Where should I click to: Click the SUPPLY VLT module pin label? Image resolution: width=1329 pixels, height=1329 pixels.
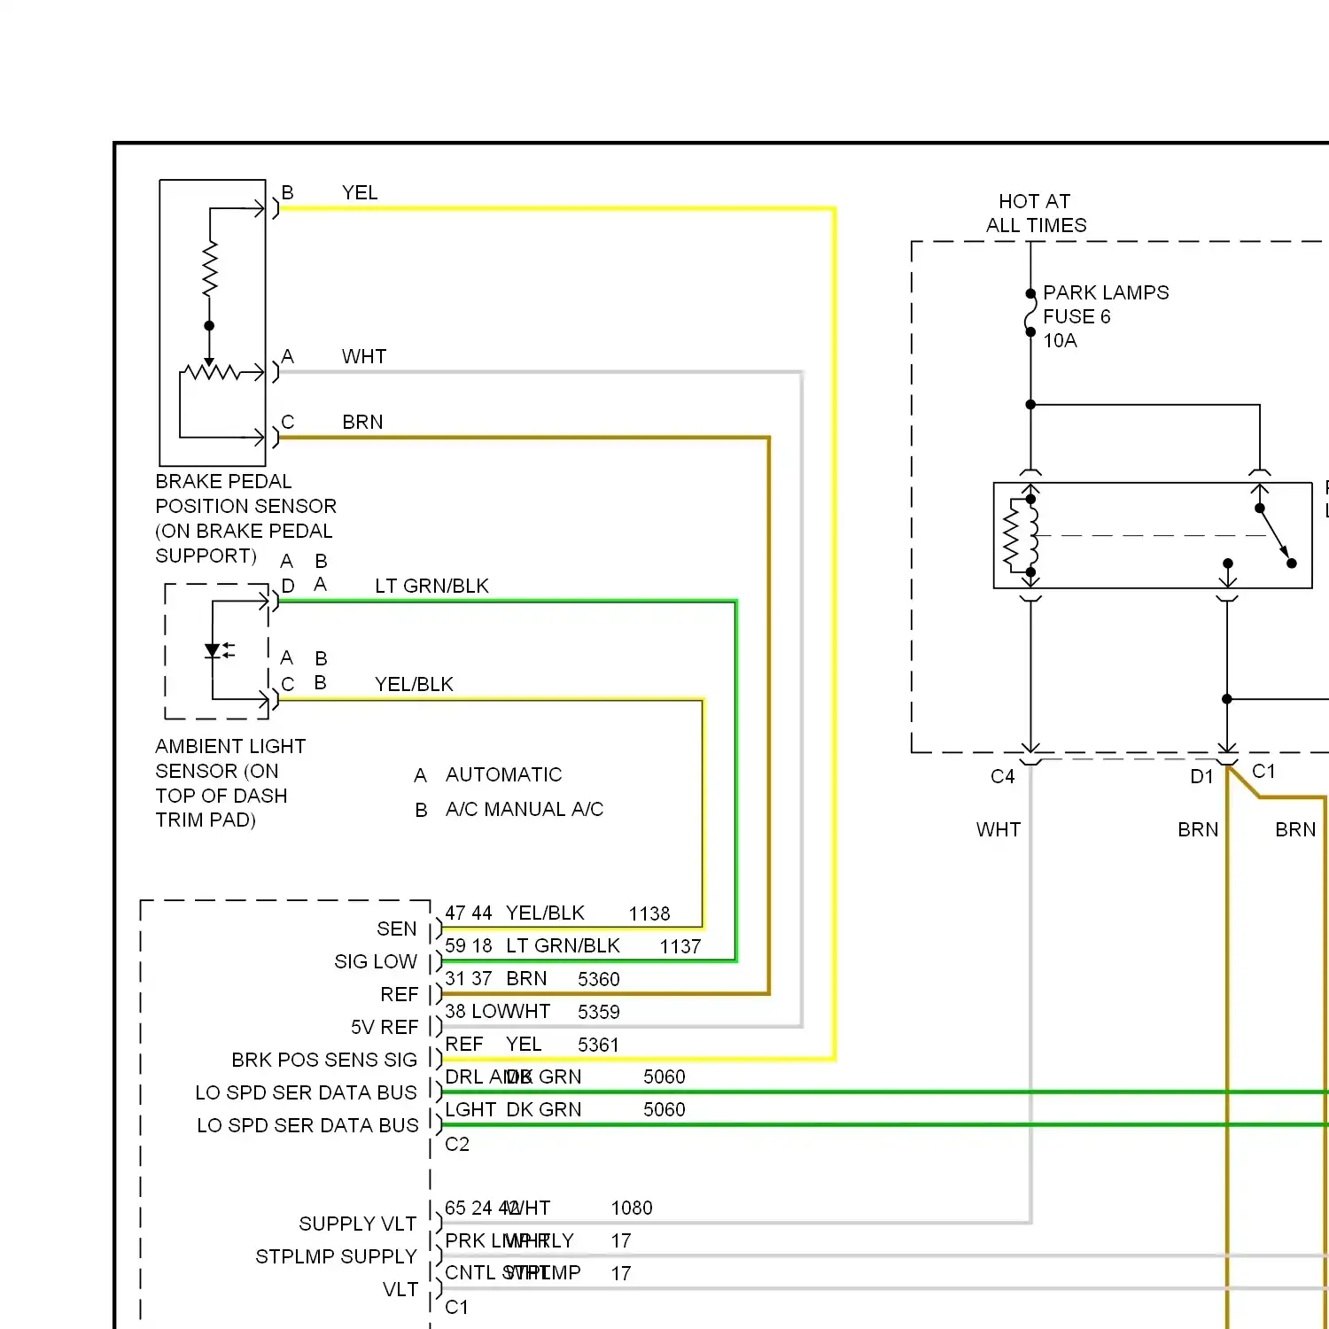click(x=358, y=1224)
